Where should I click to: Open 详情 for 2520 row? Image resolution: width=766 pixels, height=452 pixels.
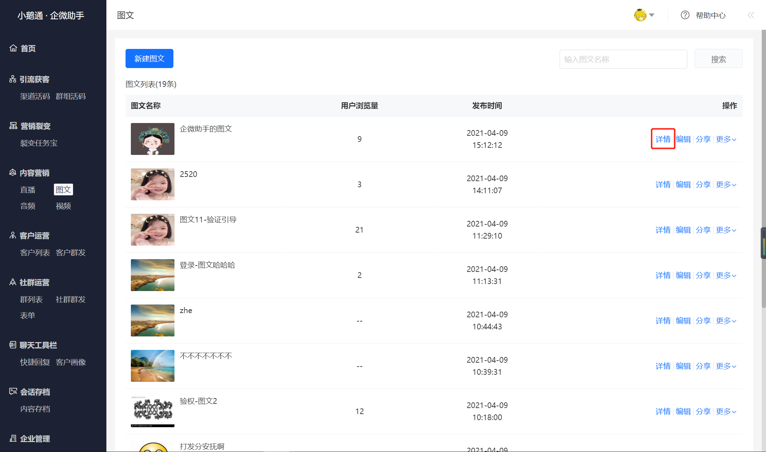pyautogui.click(x=663, y=184)
